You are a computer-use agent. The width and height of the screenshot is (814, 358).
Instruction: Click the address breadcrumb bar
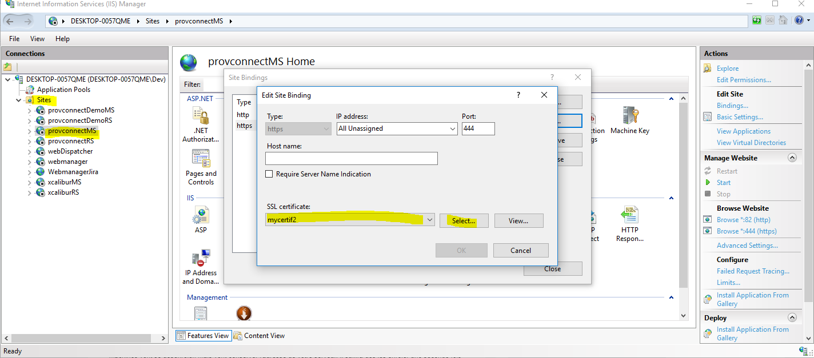[x=396, y=21]
